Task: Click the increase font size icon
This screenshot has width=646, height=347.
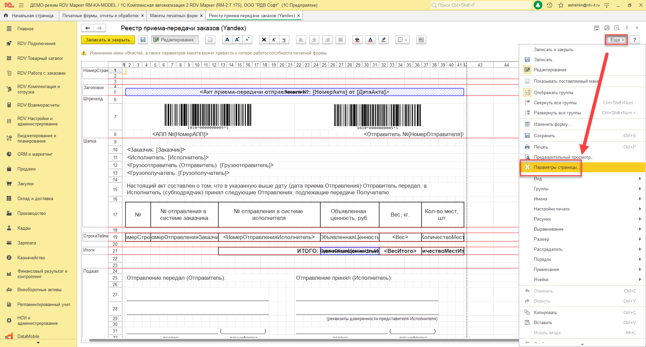Action: tap(237, 40)
